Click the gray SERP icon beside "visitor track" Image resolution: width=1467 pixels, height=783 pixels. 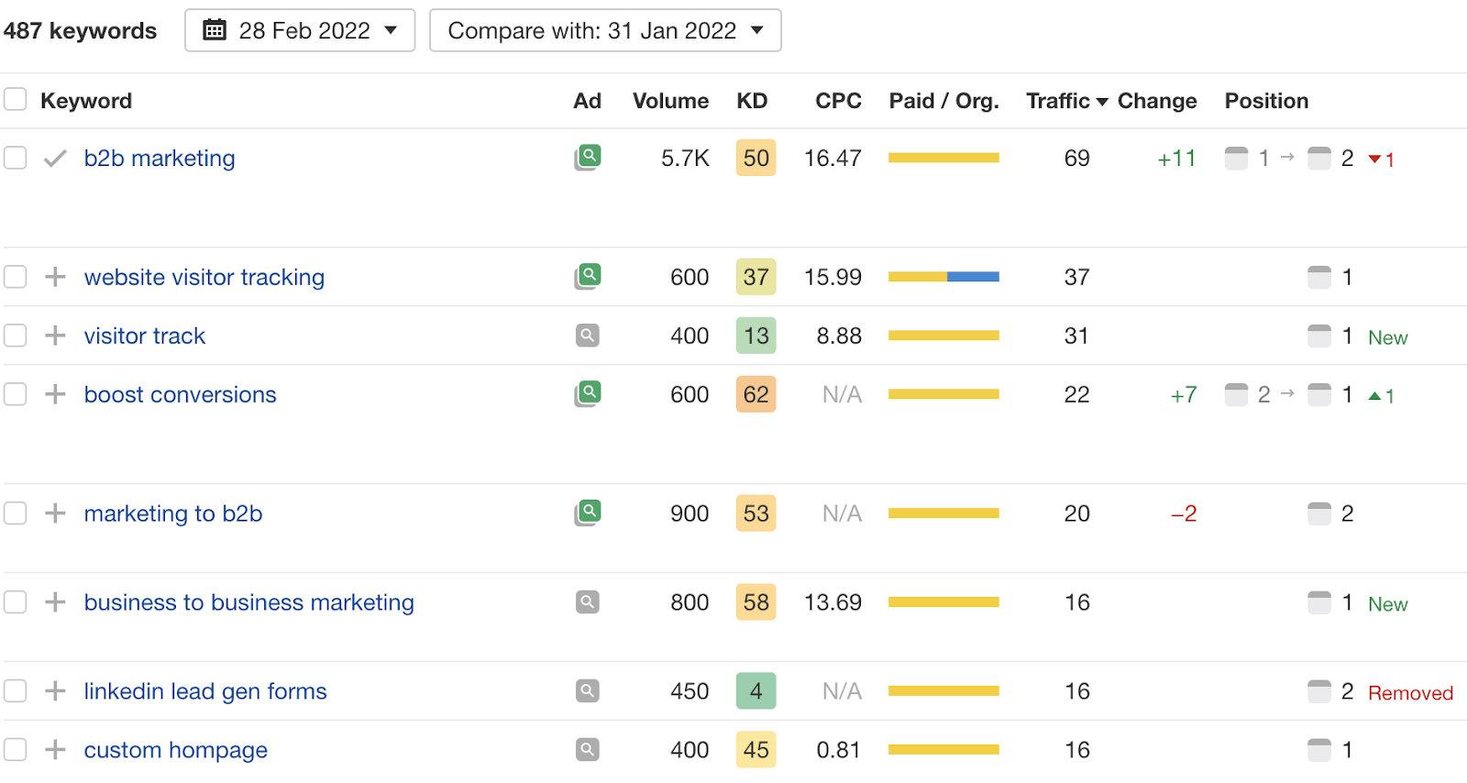587,335
